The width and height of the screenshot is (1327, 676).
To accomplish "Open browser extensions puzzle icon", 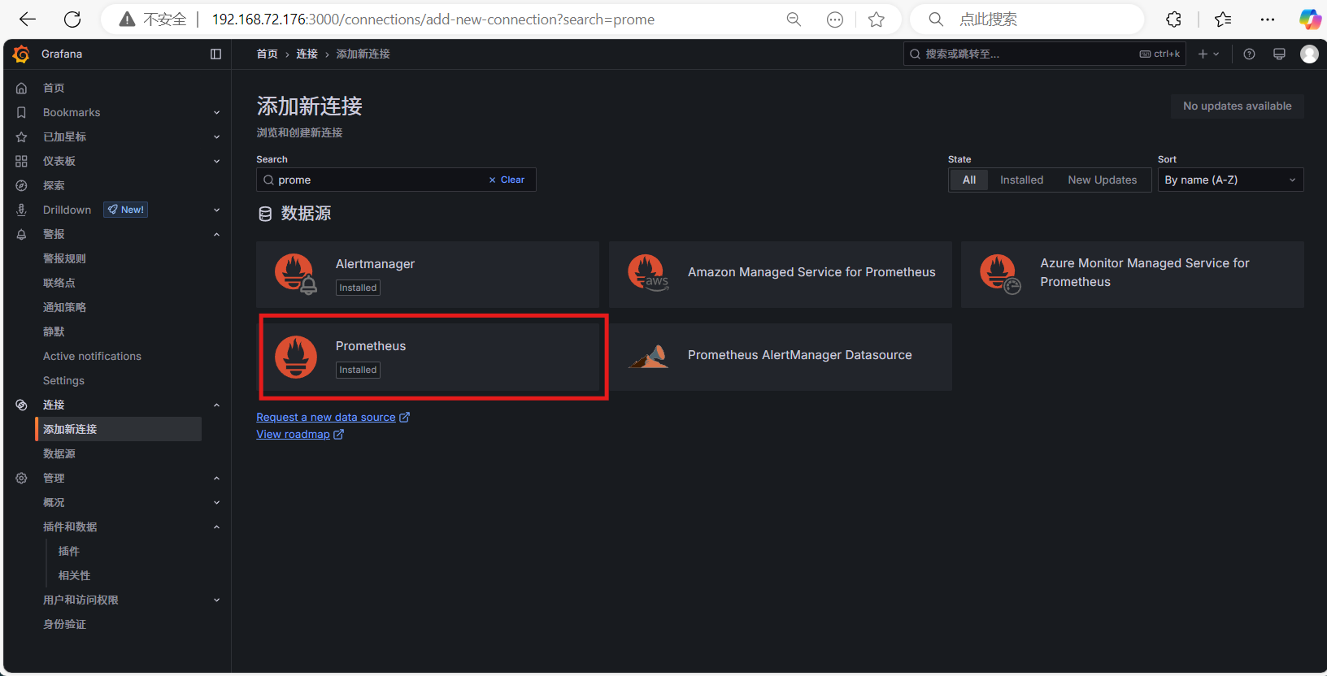I will tap(1173, 19).
